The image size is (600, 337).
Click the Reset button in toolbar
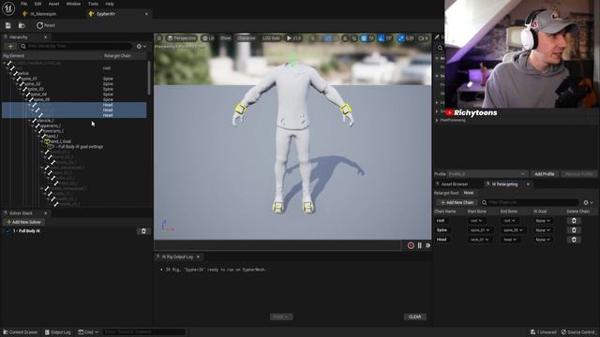[x=46, y=25]
